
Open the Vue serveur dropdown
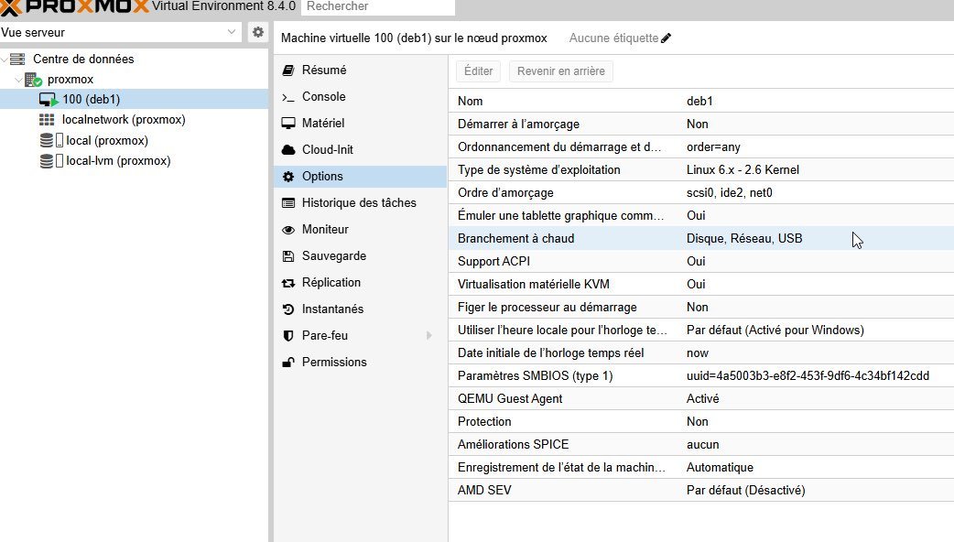click(x=232, y=32)
